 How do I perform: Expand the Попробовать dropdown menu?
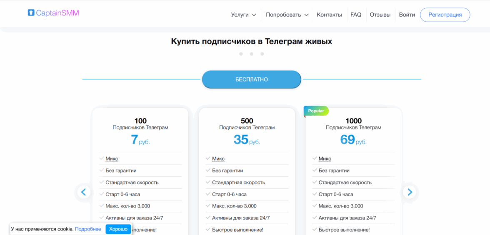[287, 15]
